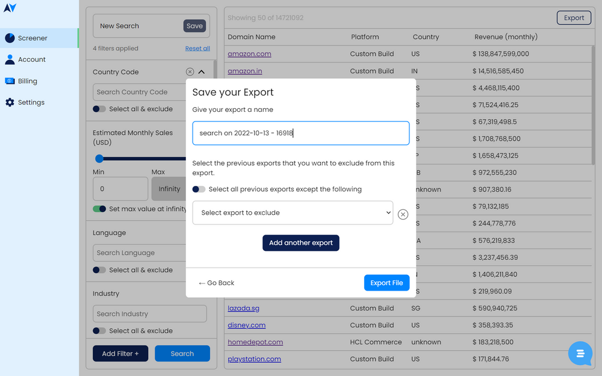Click the "Add another export" button
The image size is (602, 376).
[x=300, y=243]
